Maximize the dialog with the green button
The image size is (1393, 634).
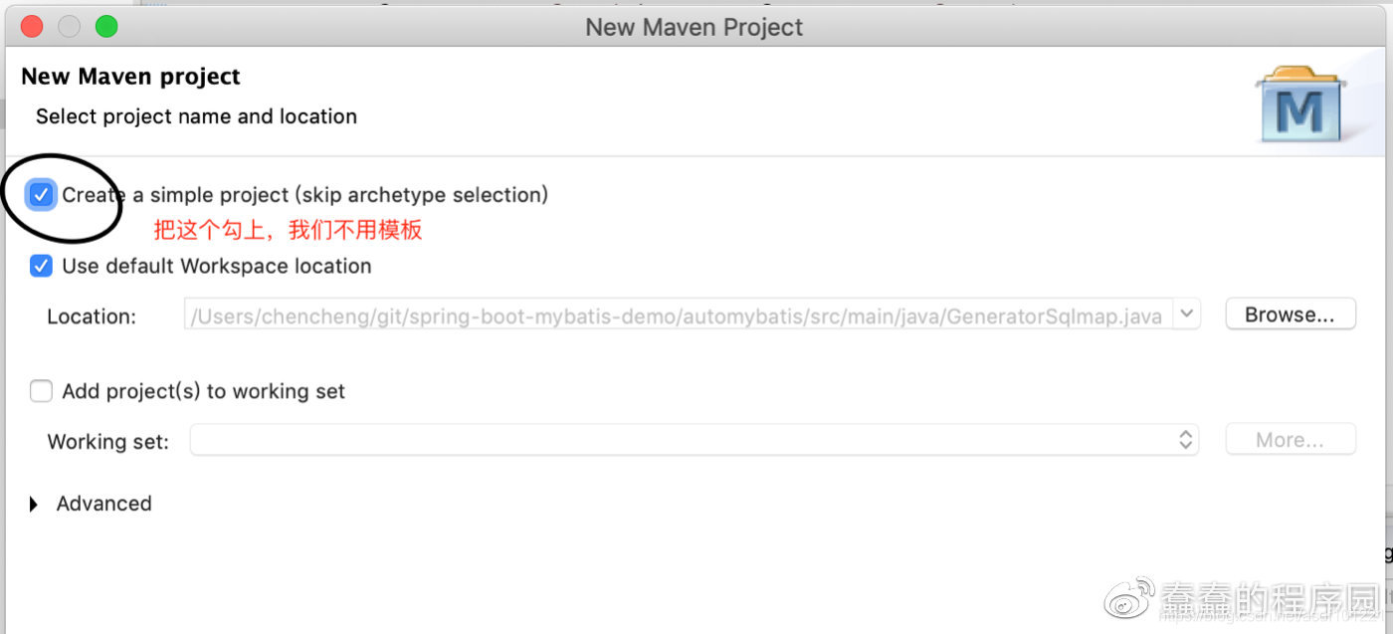106,27
